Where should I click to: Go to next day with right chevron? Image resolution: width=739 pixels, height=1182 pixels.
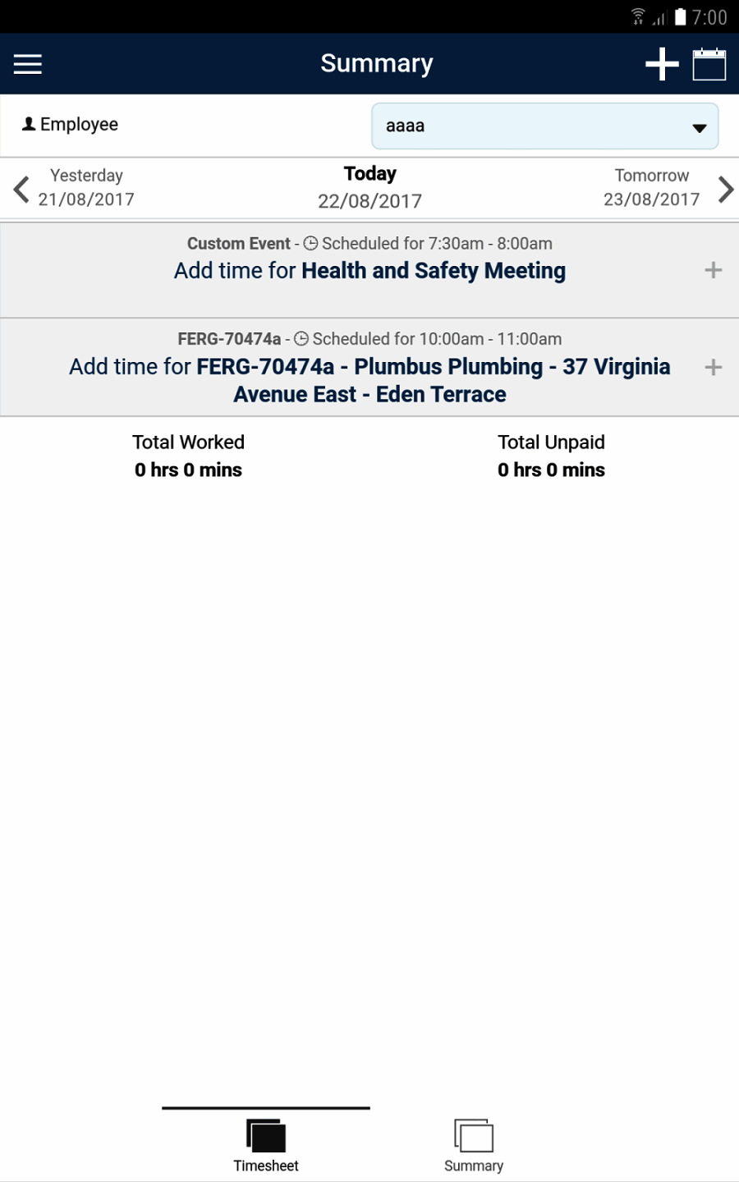(x=725, y=189)
